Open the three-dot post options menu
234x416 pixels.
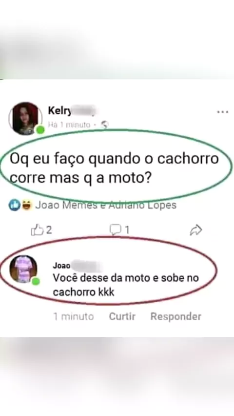click(223, 112)
